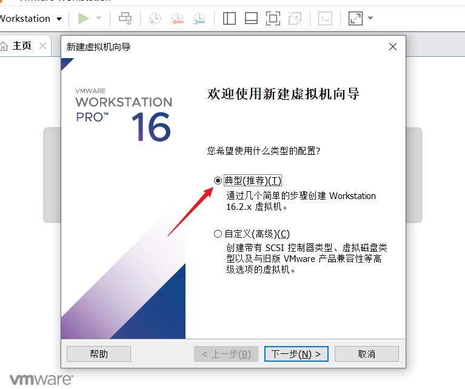Image resolution: width=465 pixels, height=389 pixels.
Task: Click the 您希望使用什么类型的配置 question text
Action: tap(264, 151)
